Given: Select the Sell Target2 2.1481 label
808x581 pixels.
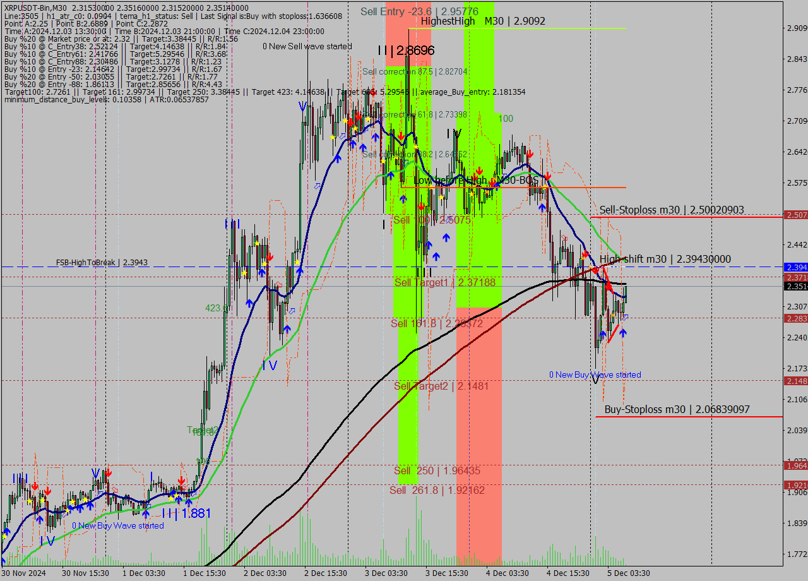Looking at the screenshot, I should point(441,386).
